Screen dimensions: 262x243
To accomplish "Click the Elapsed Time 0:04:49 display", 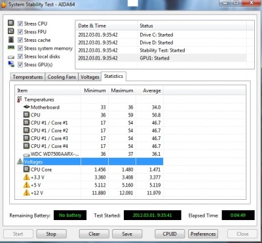I will click(x=238, y=215).
